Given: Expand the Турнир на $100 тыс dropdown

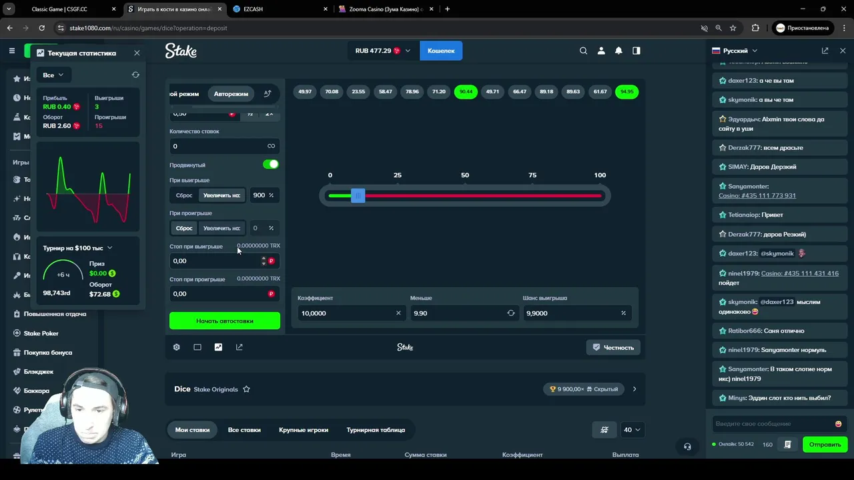Looking at the screenshot, I should click(77, 248).
